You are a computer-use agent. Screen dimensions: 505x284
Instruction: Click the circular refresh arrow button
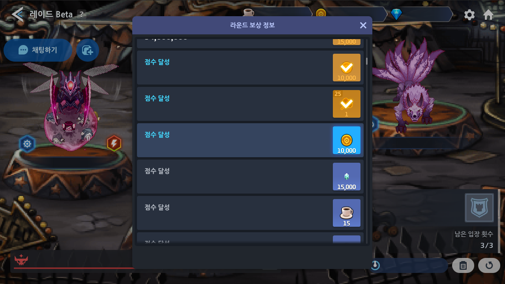pyautogui.click(x=489, y=265)
